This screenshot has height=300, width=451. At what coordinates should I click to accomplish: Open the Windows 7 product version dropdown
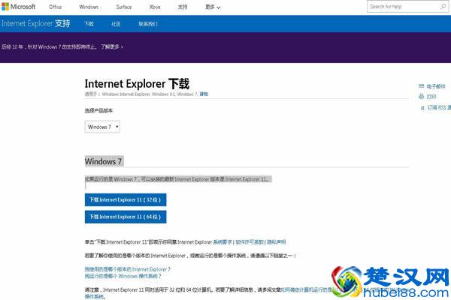(102, 127)
